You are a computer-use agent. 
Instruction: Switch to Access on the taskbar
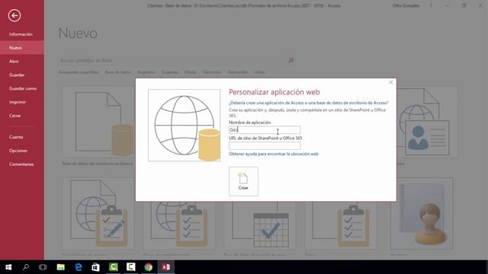tap(166, 267)
